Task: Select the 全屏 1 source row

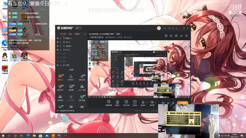Action: point(71,65)
